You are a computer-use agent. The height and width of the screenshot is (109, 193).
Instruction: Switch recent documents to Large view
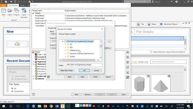(x=135, y=62)
